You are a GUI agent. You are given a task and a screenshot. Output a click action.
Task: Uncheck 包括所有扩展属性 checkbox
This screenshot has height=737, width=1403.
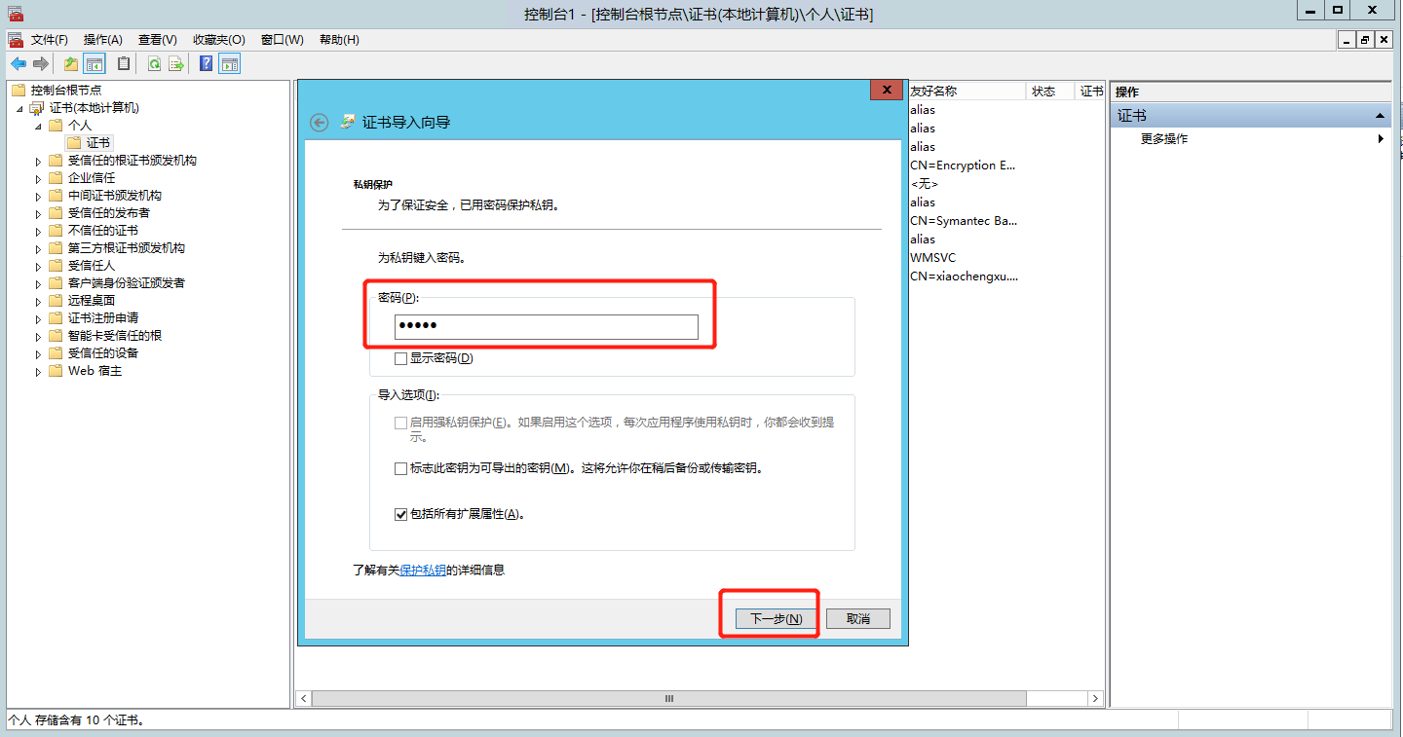pyautogui.click(x=400, y=514)
